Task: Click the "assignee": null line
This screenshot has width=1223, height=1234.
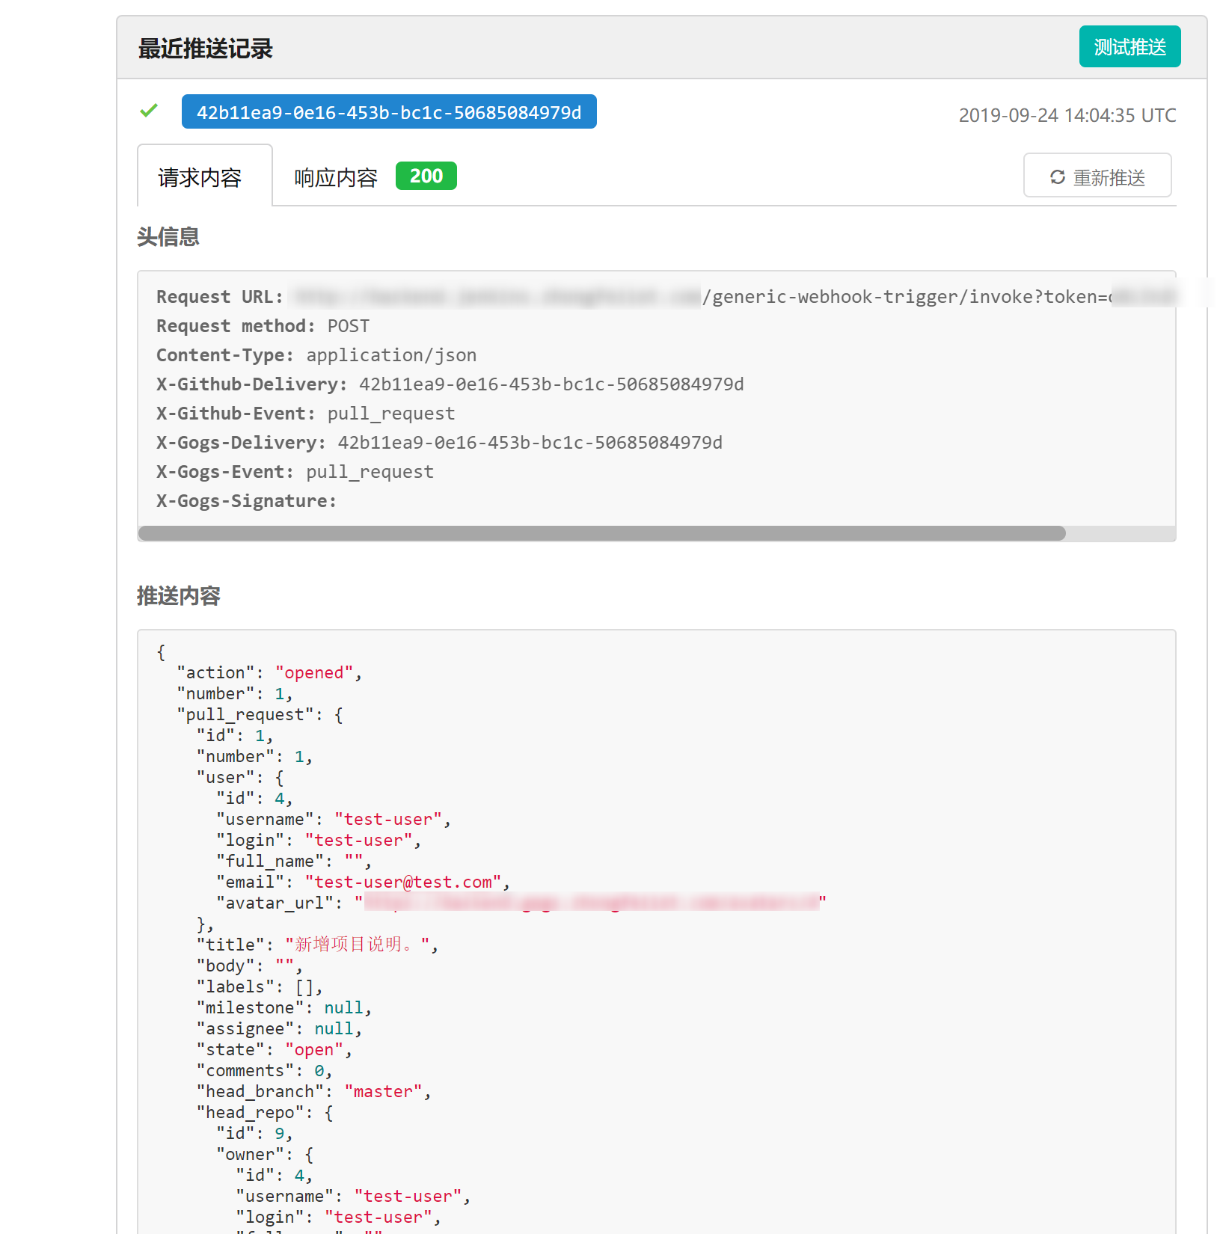Action: click(280, 1029)
